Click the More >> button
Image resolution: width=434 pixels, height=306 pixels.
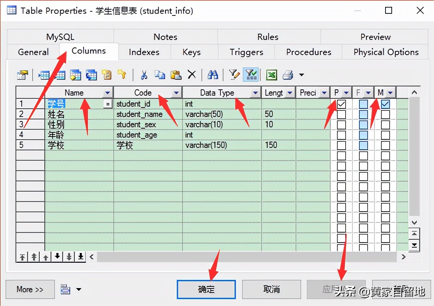pos(30,289)
